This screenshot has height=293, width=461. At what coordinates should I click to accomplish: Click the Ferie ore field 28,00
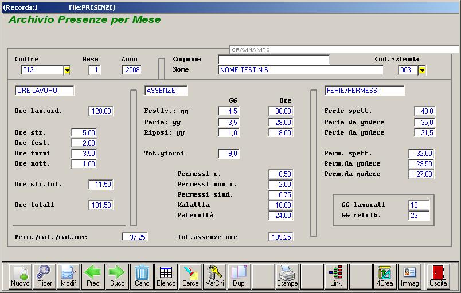[281, 122]
